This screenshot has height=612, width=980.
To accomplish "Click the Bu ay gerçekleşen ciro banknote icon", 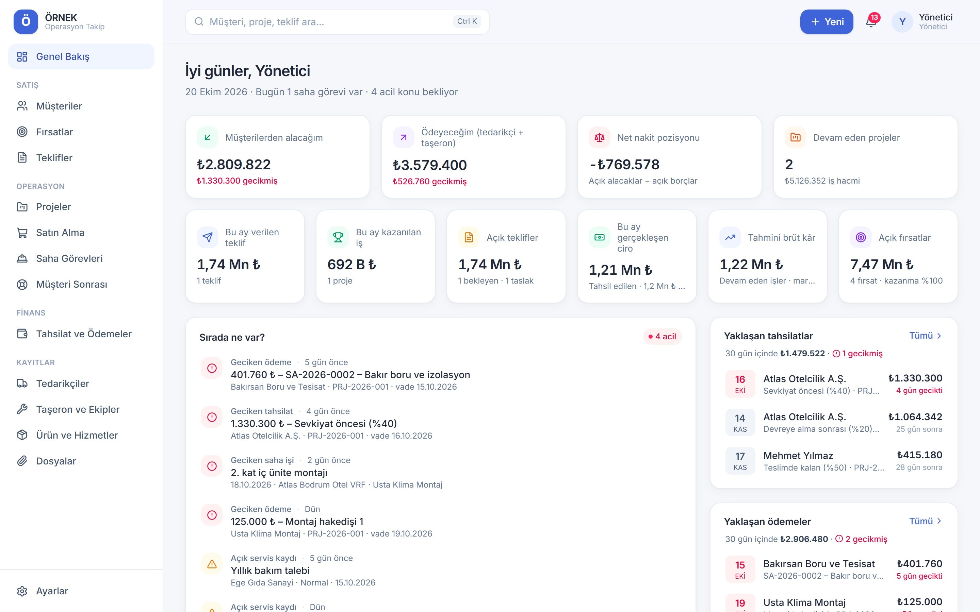I will click(x=599, y=238).
